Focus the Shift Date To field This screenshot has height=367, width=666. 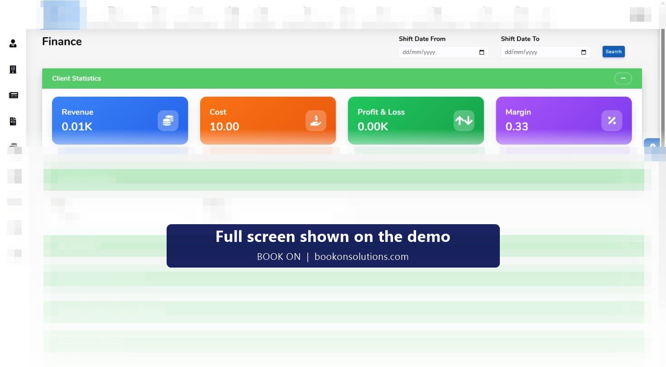pos(546,52)
